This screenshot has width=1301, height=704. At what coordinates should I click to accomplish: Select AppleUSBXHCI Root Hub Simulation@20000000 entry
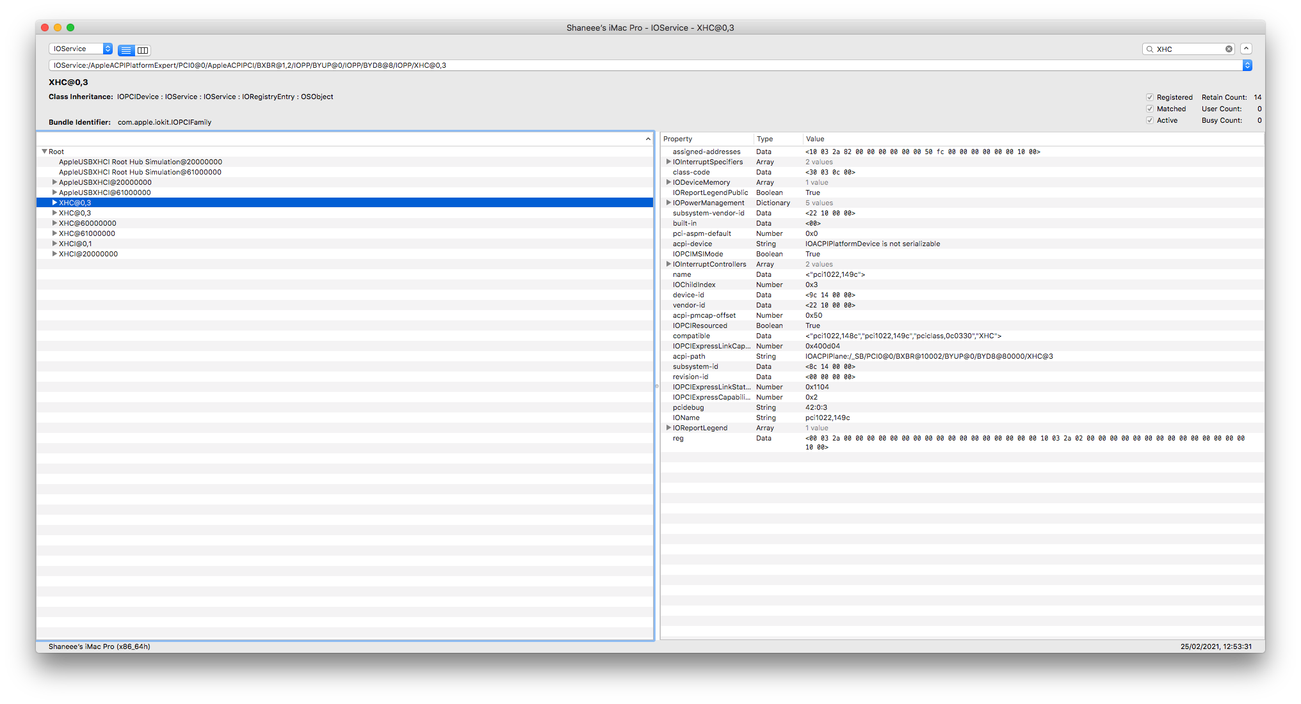pos(140,162)
